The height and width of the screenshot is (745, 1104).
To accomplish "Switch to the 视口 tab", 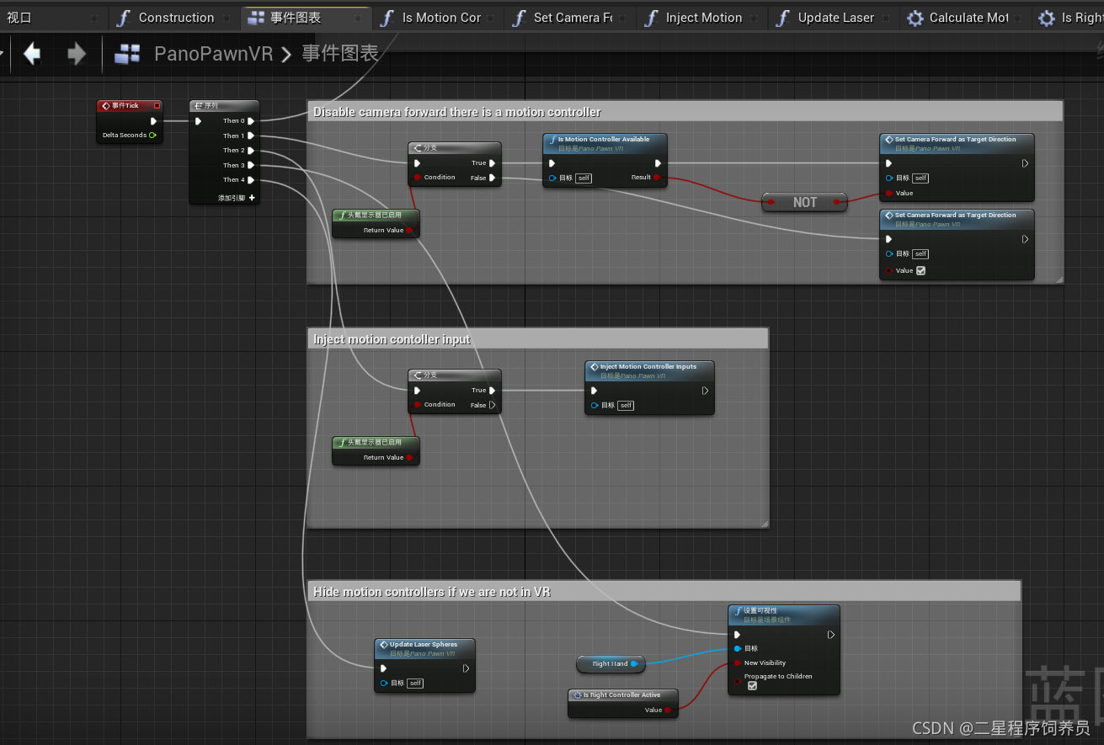I will point(19,18).
